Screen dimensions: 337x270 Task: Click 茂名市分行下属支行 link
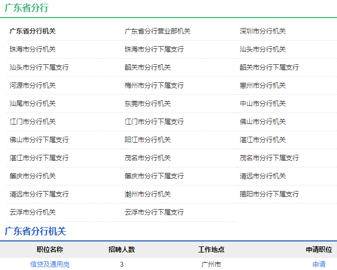[x=269, y=158]
